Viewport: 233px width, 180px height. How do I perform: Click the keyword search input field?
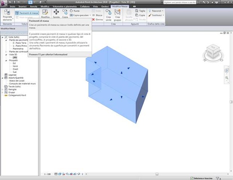pyautogui.click(x=180, y=2)
